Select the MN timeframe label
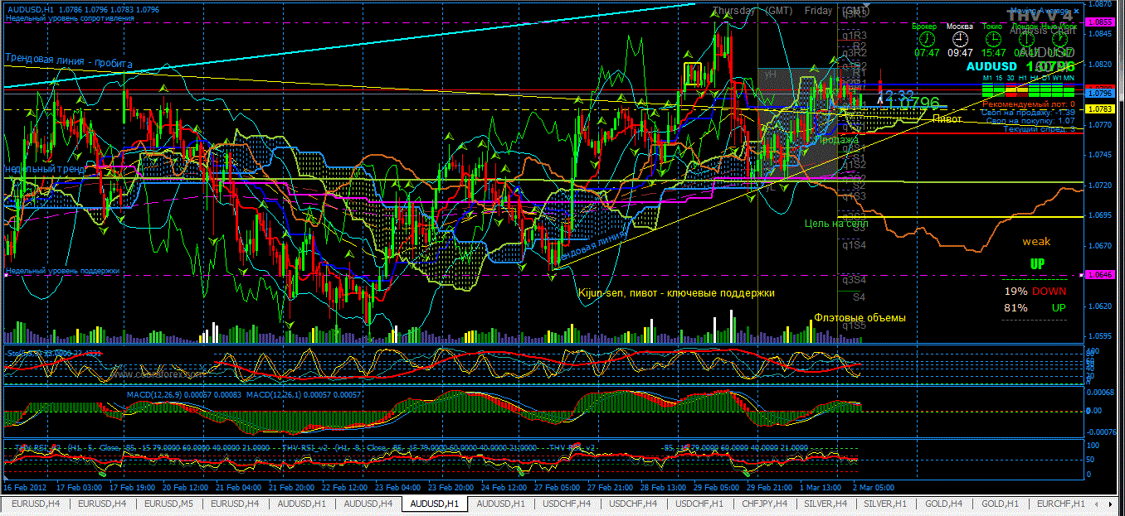 coord(1069,78)
